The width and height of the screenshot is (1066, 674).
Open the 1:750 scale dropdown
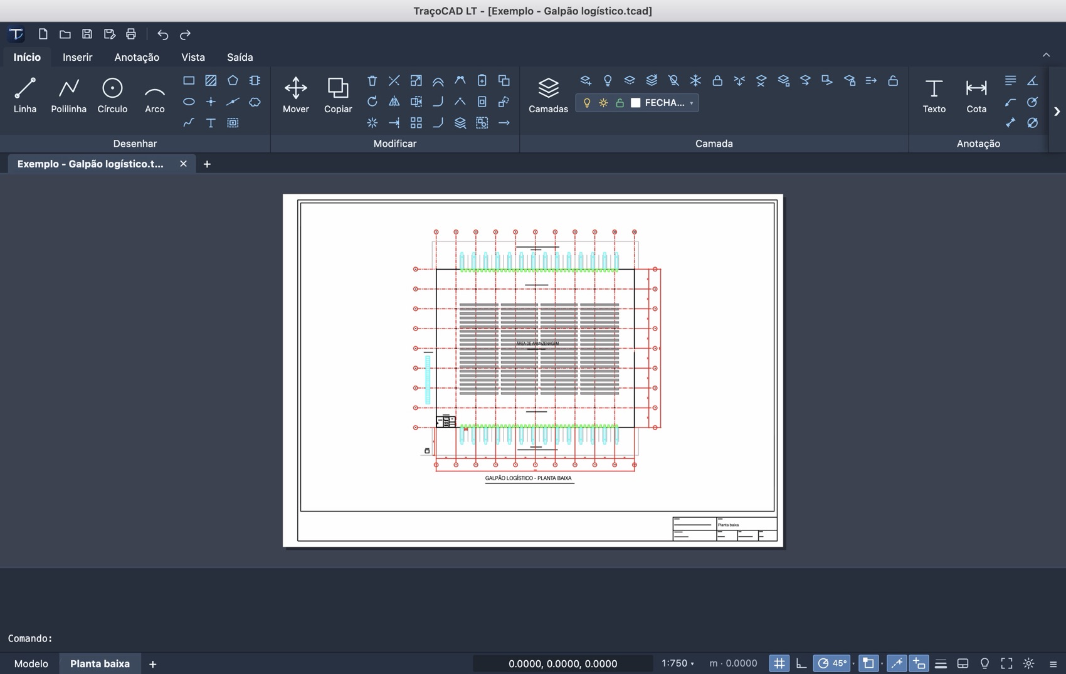[678, 663]
